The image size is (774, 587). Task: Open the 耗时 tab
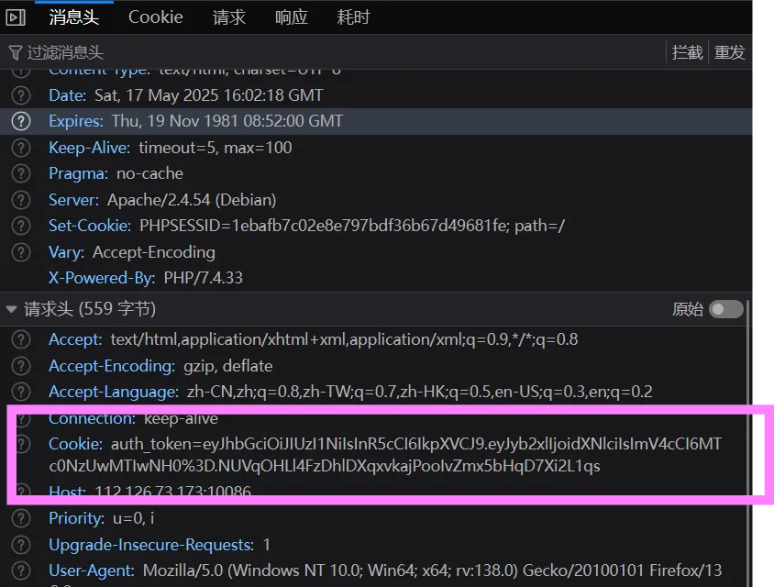(353, 17)
